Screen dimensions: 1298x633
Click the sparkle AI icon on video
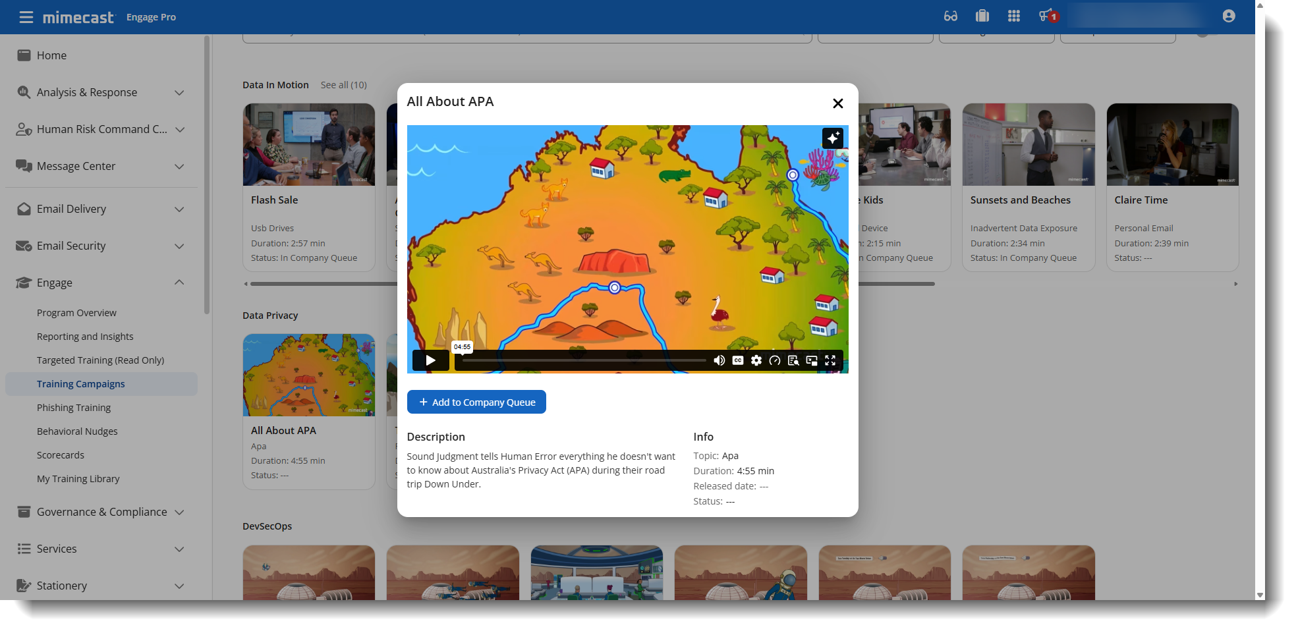point(833,138)
